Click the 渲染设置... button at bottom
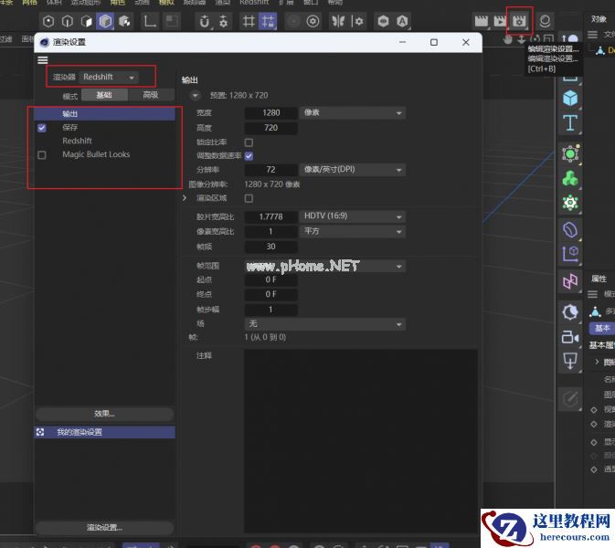The height and width of the screenshot is (548, 615). [104, 527]
